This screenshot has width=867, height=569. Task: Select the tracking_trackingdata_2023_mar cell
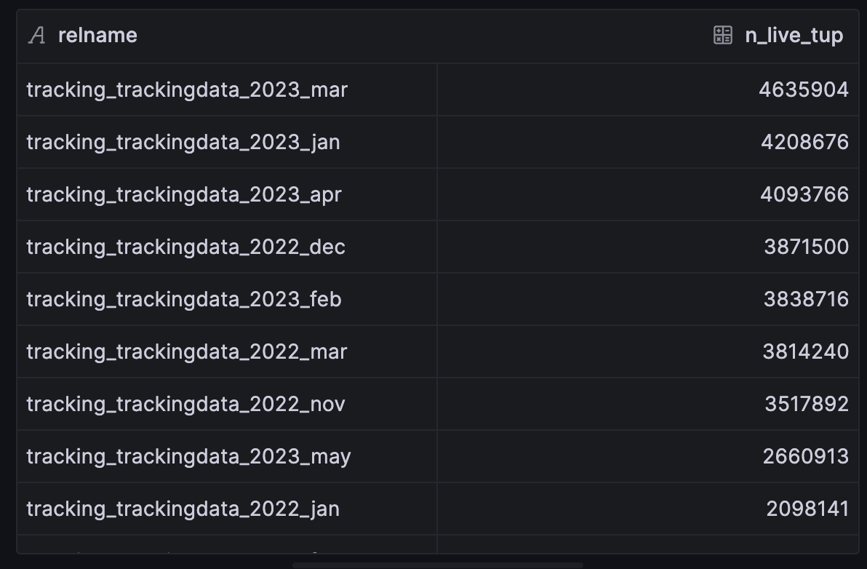click(227, 89)
